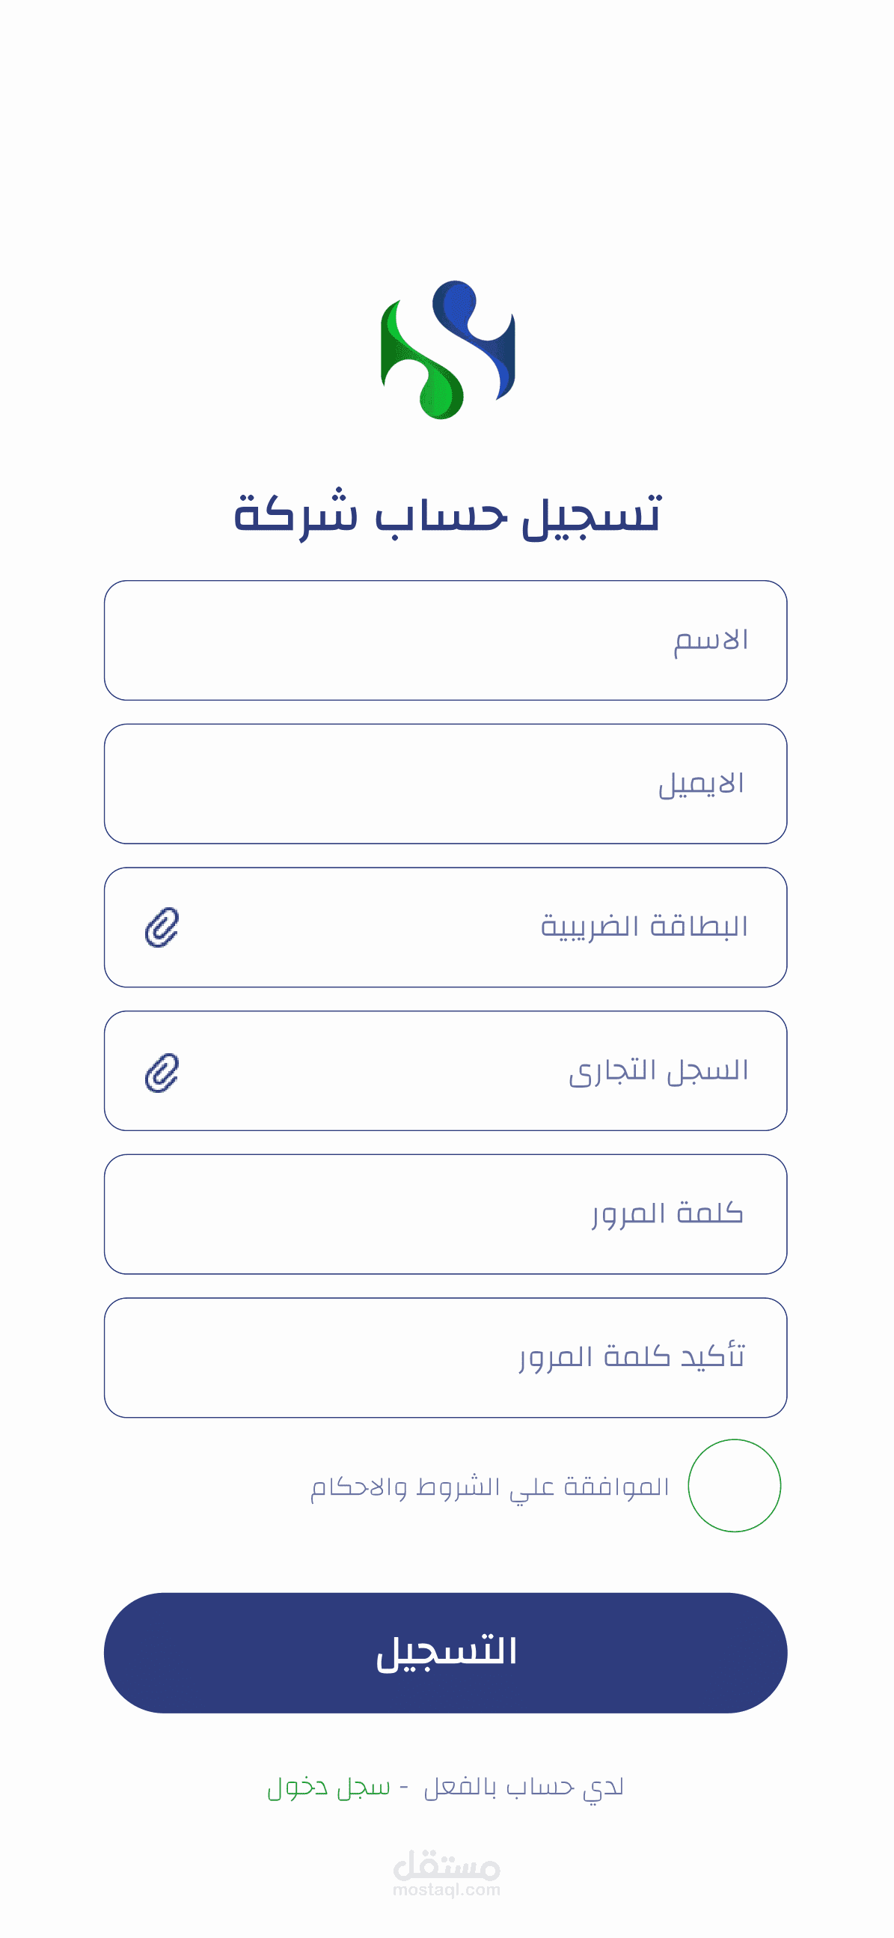Image resolution: width=894 pixels, height=1938 pixels.
Task: Click the الموافقة على الشروط والاحكام label
Action: (489, 1487)
